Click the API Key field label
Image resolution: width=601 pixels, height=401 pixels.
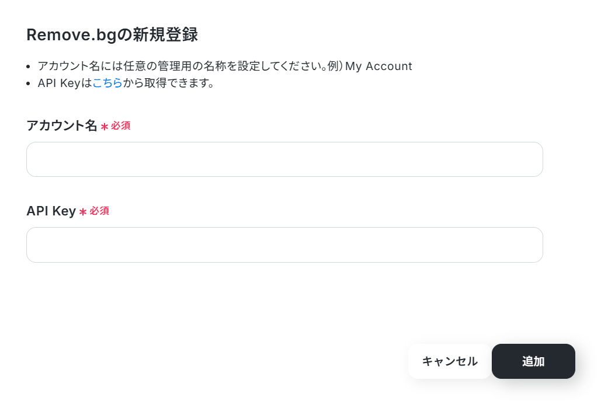[51, 211]
